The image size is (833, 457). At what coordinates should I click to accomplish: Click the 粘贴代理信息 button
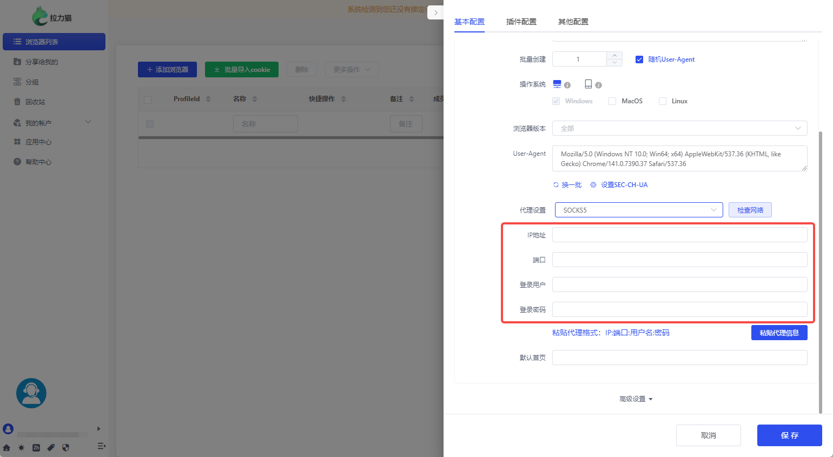[779, 333]
